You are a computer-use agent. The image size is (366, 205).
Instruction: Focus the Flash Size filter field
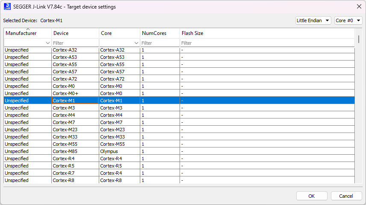tap(265, 43)
